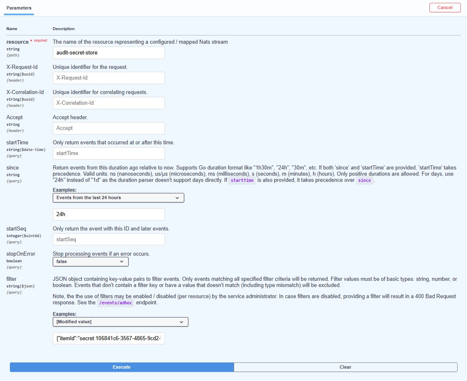Click the startTime input field
Screen dimensions: 467x381
click(x=109, y=153)
